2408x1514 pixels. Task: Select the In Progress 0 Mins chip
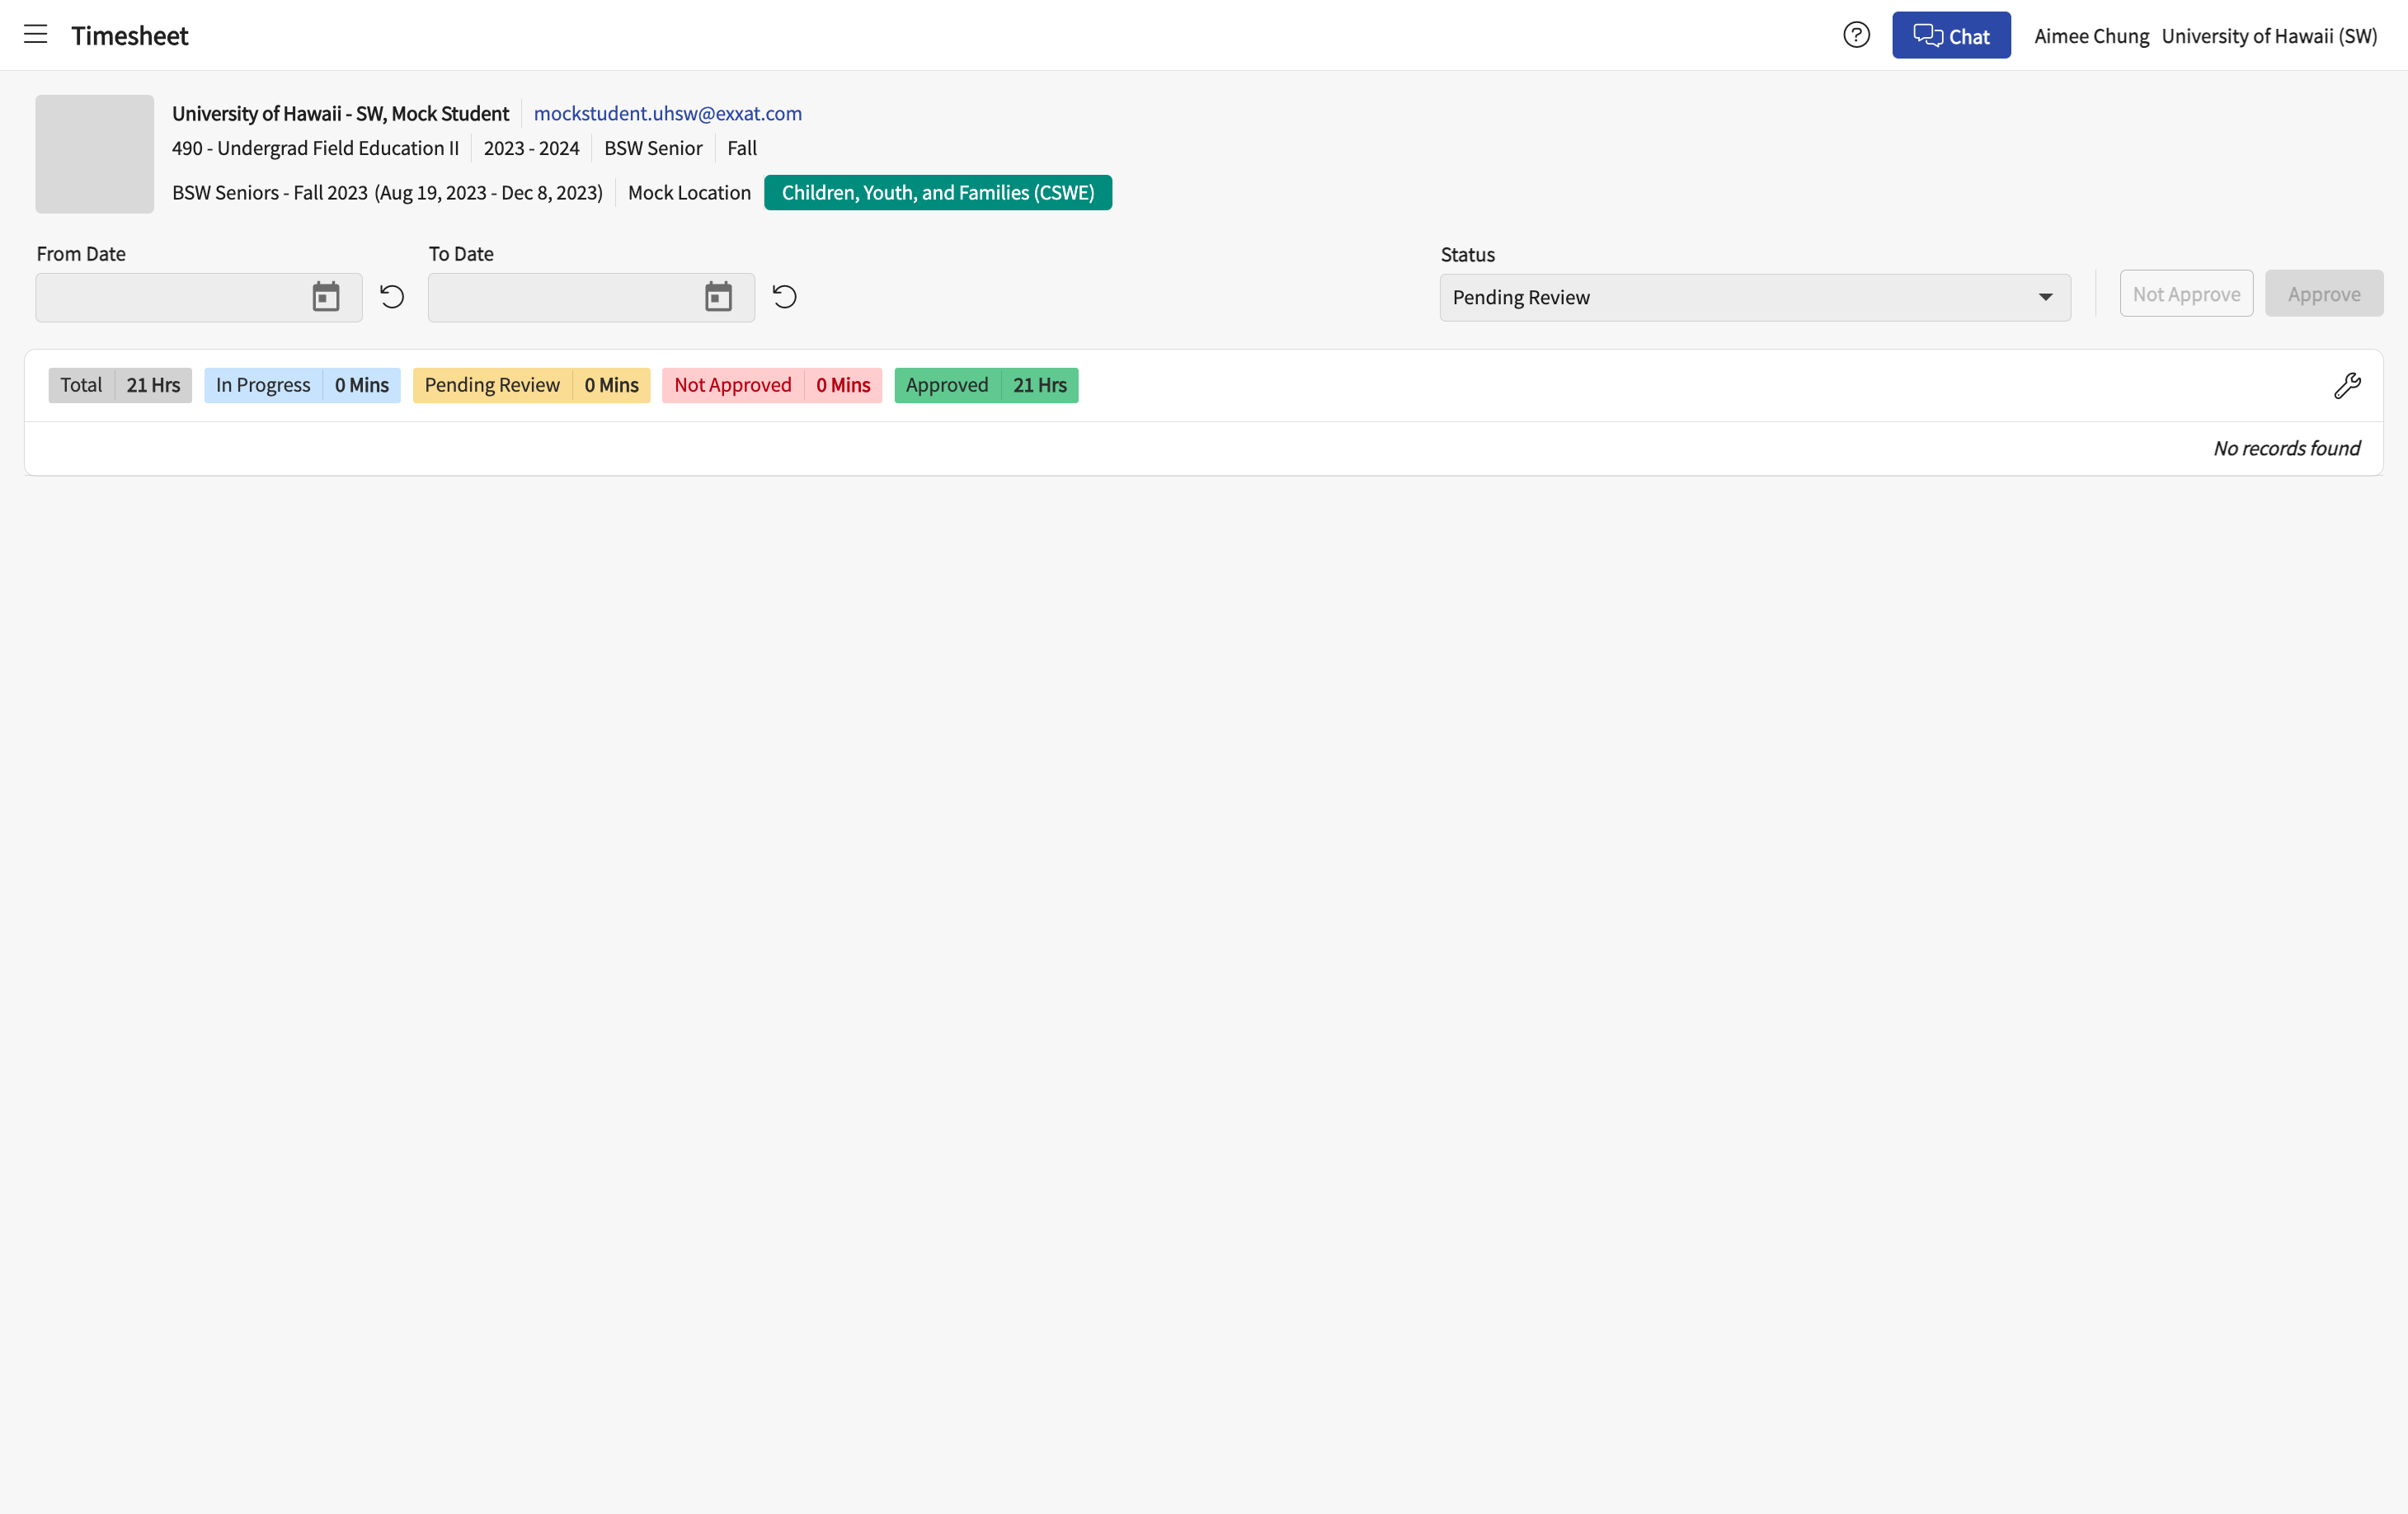pyautogui.click(x=302, y=385)
